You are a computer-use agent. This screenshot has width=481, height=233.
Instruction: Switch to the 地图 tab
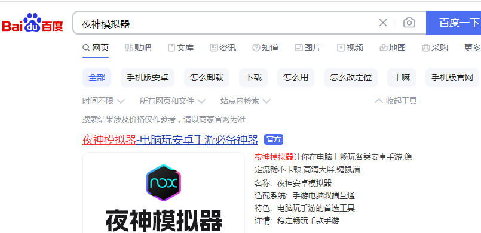coord(393,48)
